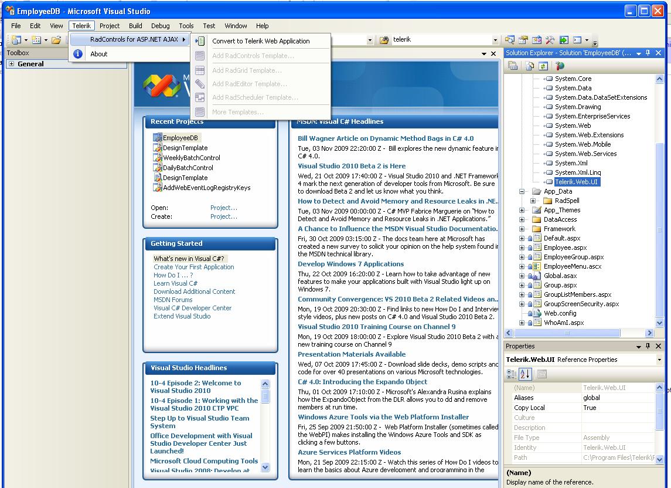Screen dimensions: 671x488
Task: Open the Reference Properties object dropdown
Action: click(x=659, y=360)
